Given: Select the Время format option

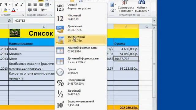Looking at the screenshot, I should point(81,71).
